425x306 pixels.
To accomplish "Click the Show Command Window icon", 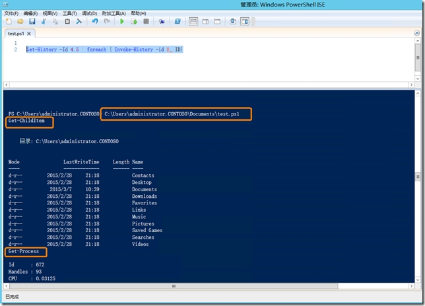I will 233,21.
